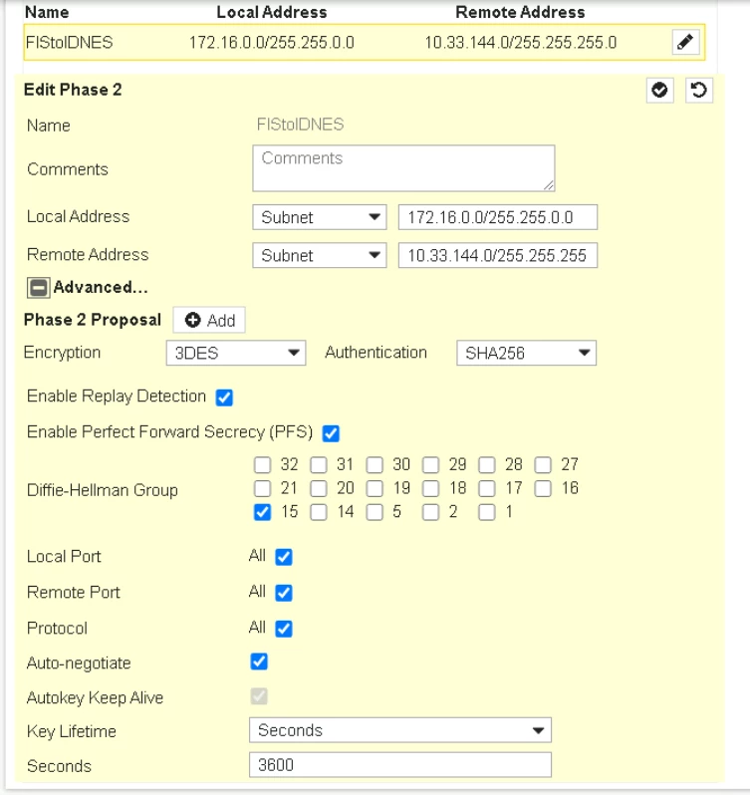
Task: Open the Key Lifetime Seconds dropdown
Action: (400, 730)
